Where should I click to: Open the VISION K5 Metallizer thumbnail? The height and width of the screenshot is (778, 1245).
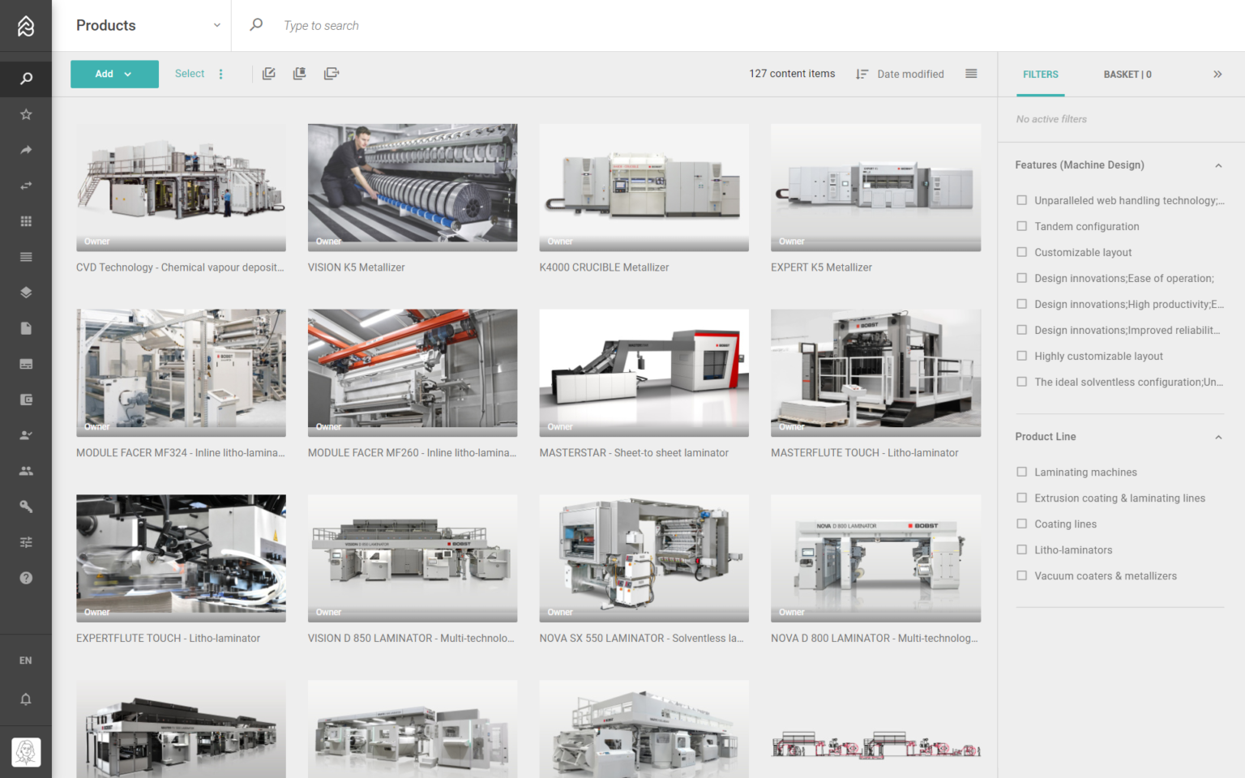point(412,187)
